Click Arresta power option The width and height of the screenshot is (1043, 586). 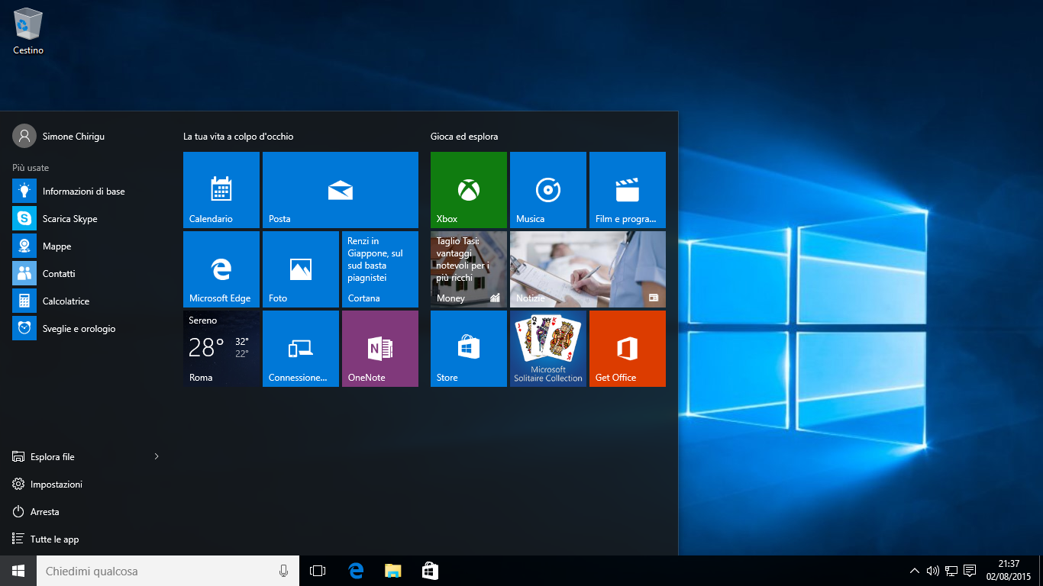point(44,512)
